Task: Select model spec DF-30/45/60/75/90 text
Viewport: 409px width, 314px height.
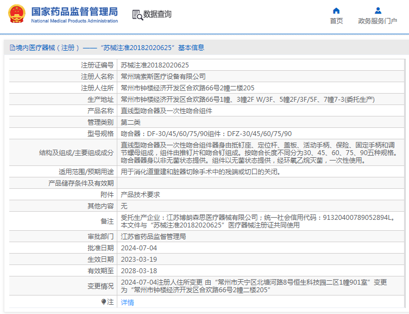Action: point(206,134)
